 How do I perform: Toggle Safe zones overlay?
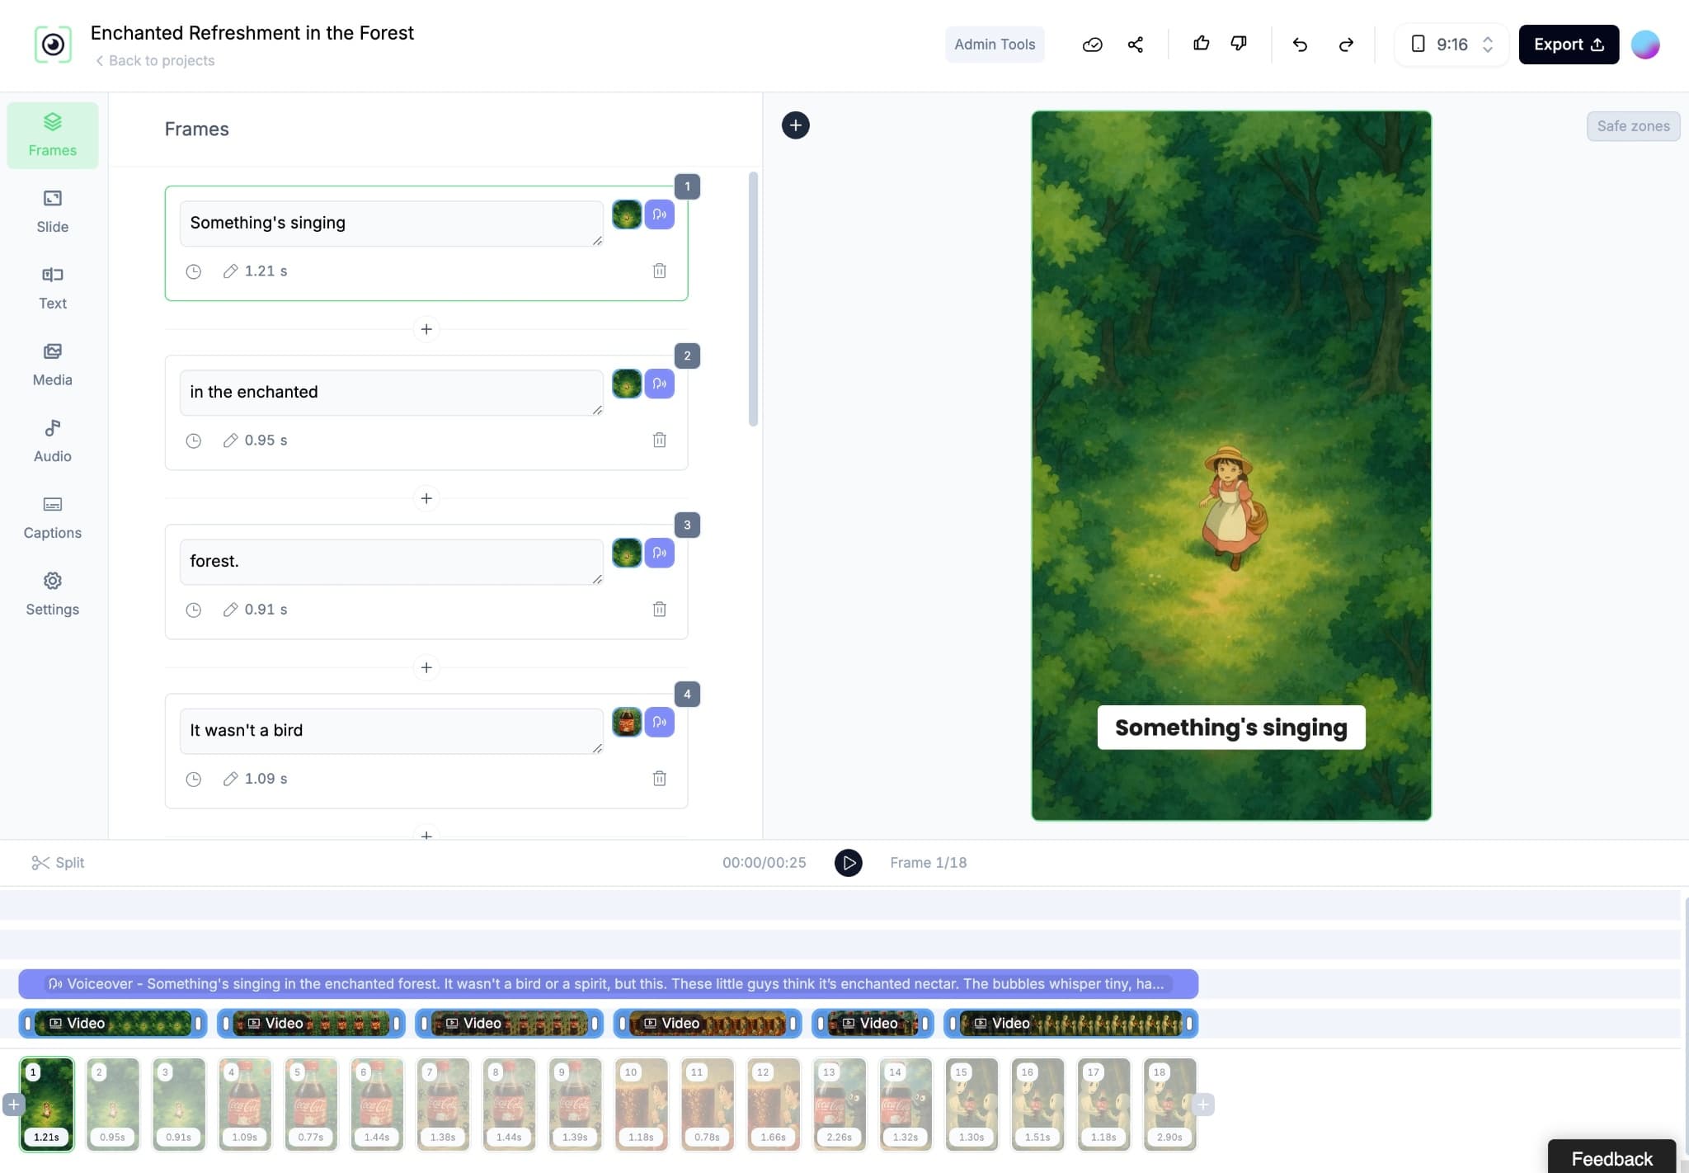point(1632,126)
